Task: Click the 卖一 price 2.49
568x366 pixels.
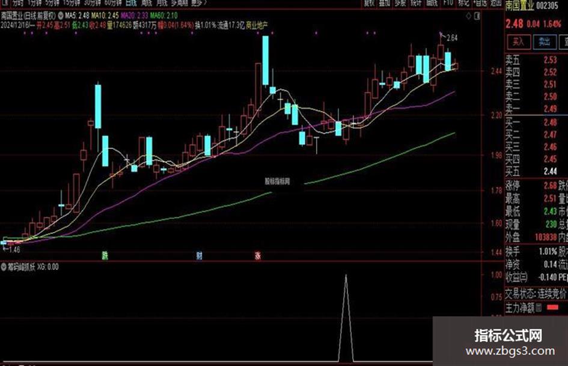Action: tap(550, 109)
